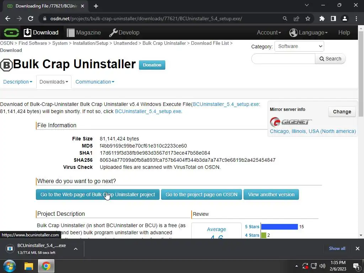Expand the Account dropdown menu
Image resolution: width=364 pixels, height=273 pixels.
pyautogui.click(x=269, y=32)
